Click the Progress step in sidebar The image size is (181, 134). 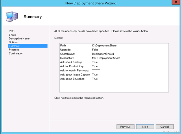click(14, 50)
